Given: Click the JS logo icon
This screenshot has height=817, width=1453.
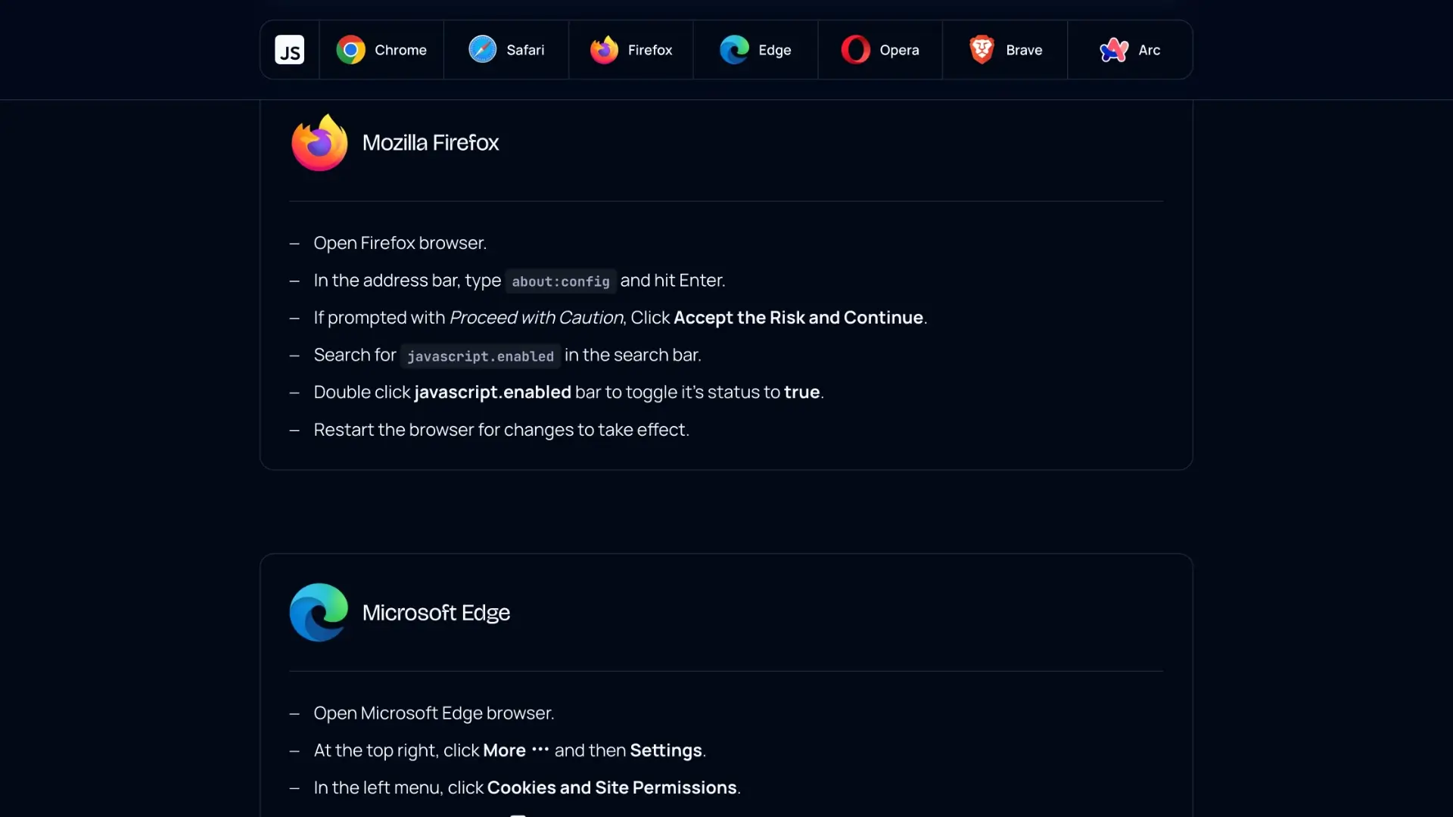Looking at the screenshot, I should pos(289,50).
